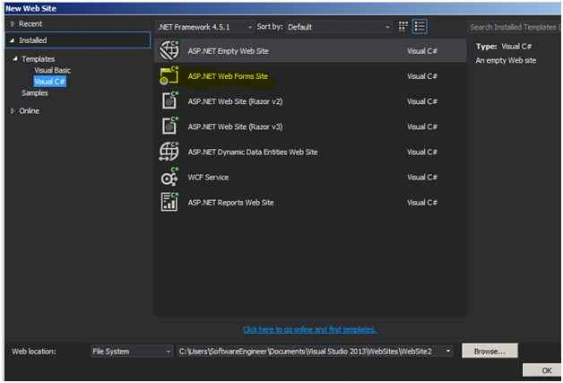The image size is (563, 383).
Task: Focus the Search Installed Templates box
Action: tap(514, 27)
